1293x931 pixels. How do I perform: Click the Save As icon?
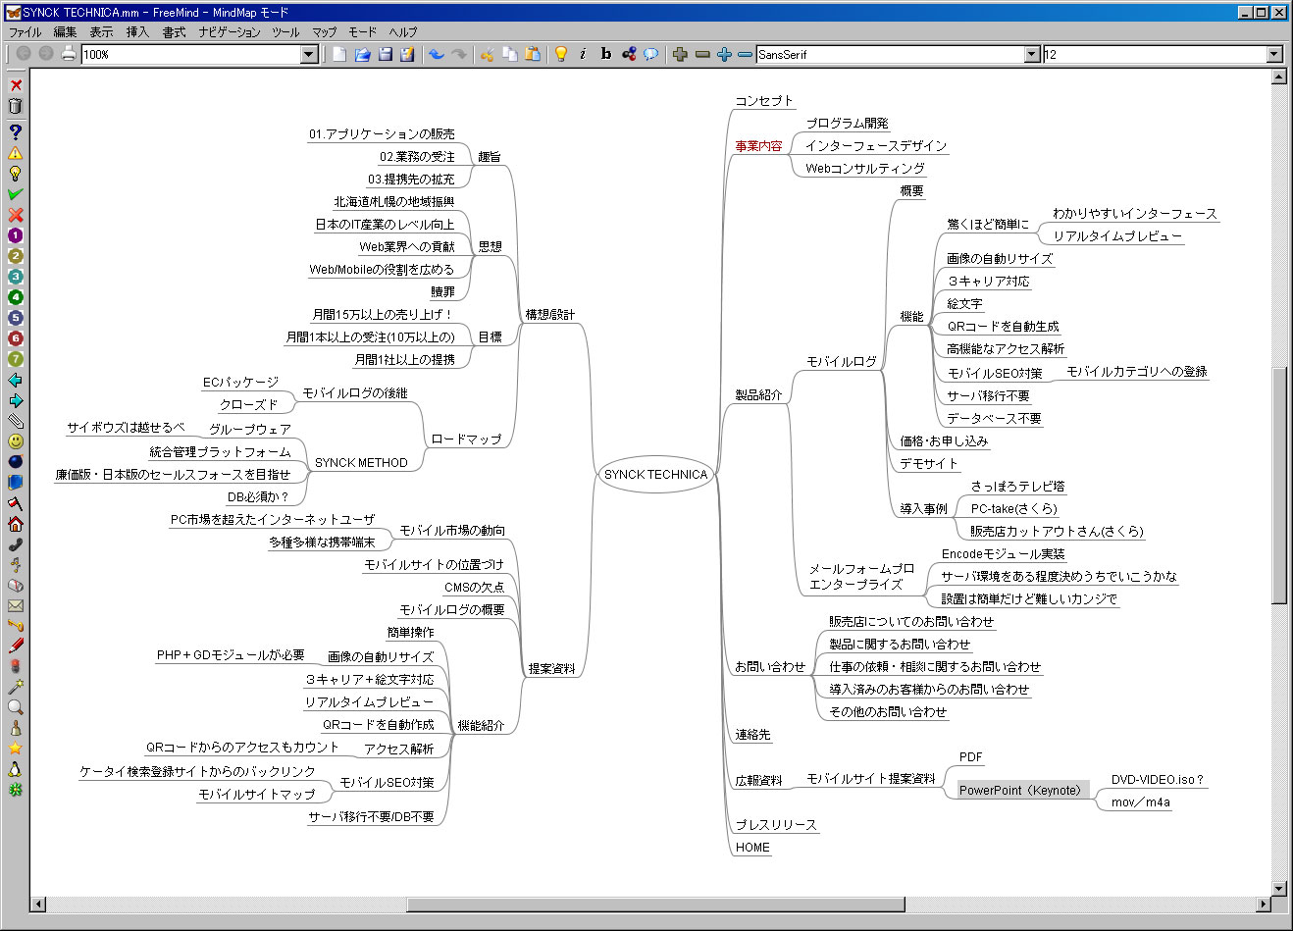coord(407,54)
